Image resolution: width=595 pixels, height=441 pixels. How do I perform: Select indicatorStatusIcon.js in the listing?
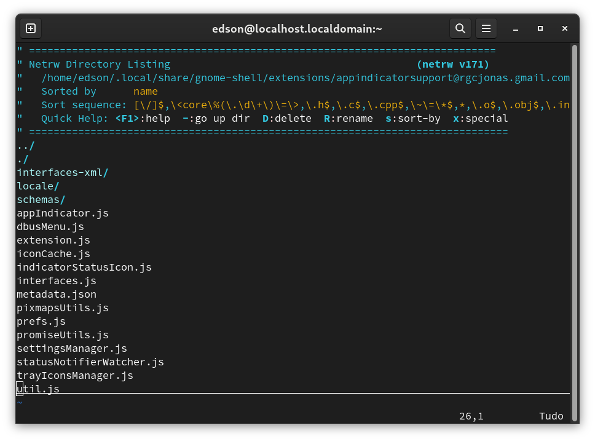[x=84, y=268]
